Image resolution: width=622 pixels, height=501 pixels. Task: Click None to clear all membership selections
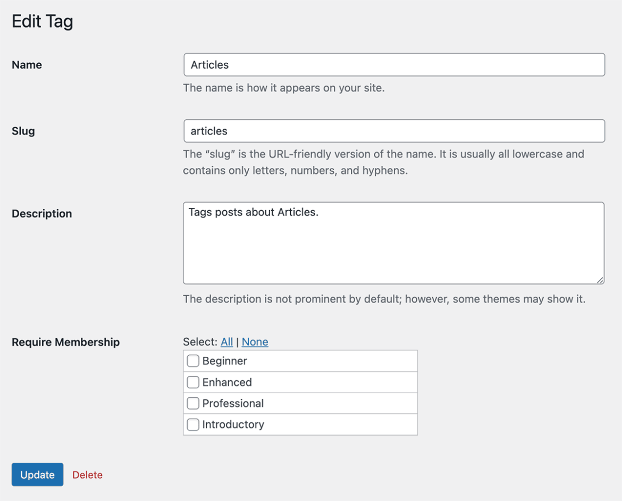255,342
